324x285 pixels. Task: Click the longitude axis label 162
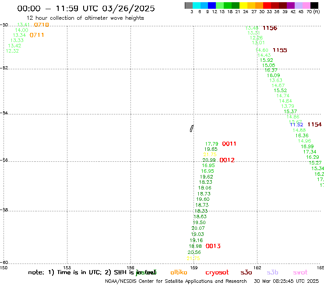[257, 267]
